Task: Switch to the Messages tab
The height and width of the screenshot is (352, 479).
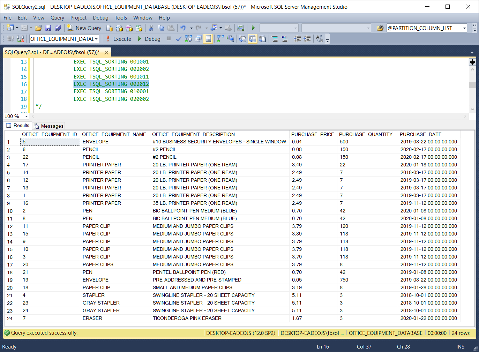Action: click(x=49, y=126)
